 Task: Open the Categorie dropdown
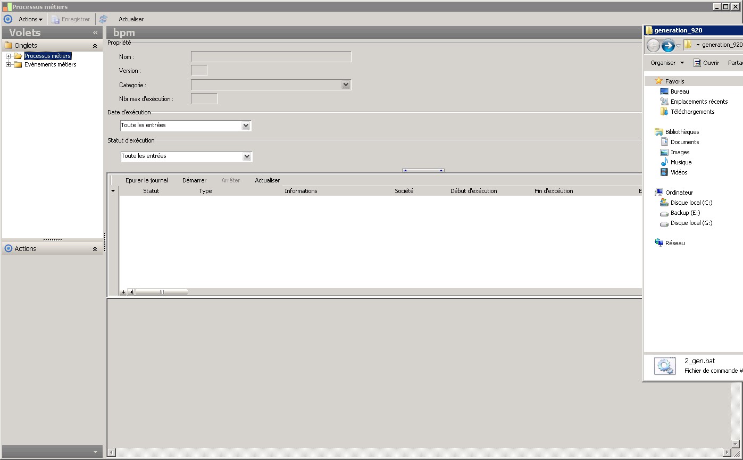346,85
